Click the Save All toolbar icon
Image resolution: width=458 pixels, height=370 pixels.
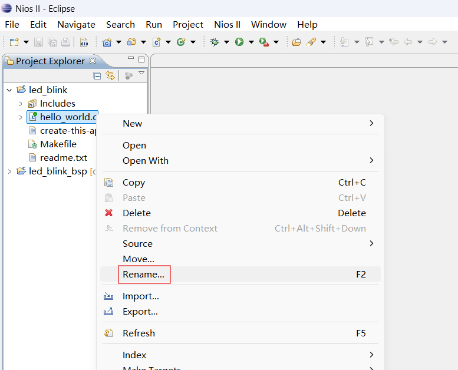(x=52, y=42)
